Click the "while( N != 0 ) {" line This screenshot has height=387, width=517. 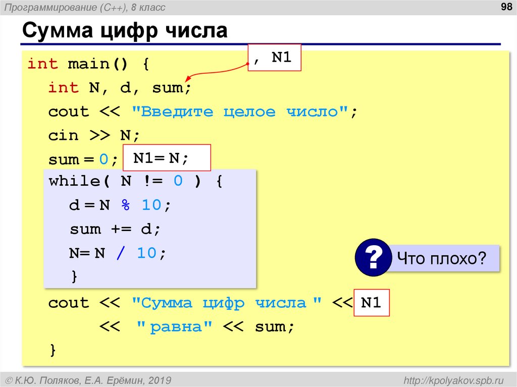click(136, 181)
